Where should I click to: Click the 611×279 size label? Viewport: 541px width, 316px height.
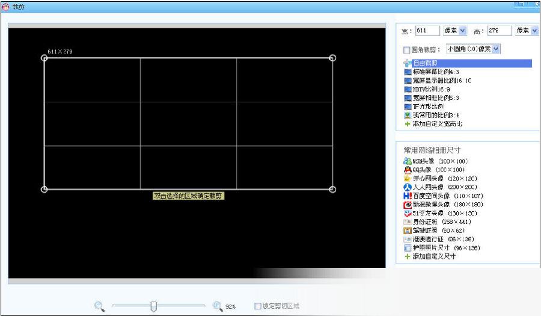coord(60,51)
